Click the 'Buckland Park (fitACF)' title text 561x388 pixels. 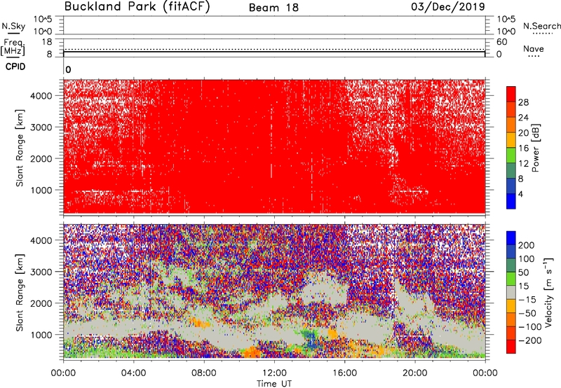pos(137,7)
